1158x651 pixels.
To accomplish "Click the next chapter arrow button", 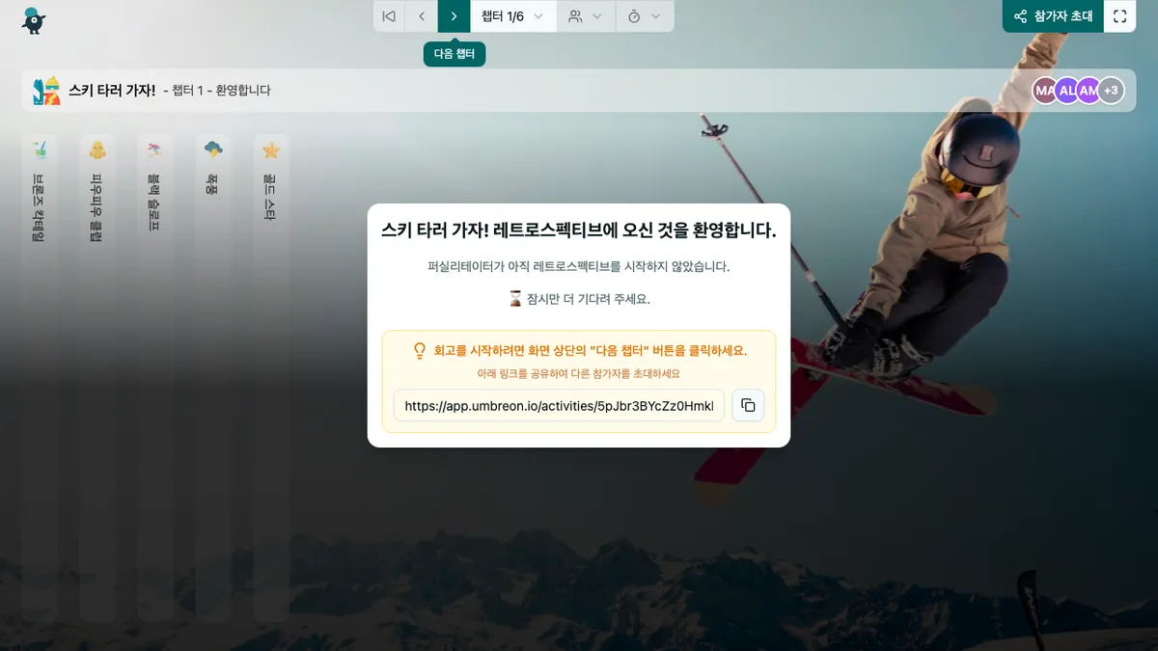I will click(x=454, y=16).
